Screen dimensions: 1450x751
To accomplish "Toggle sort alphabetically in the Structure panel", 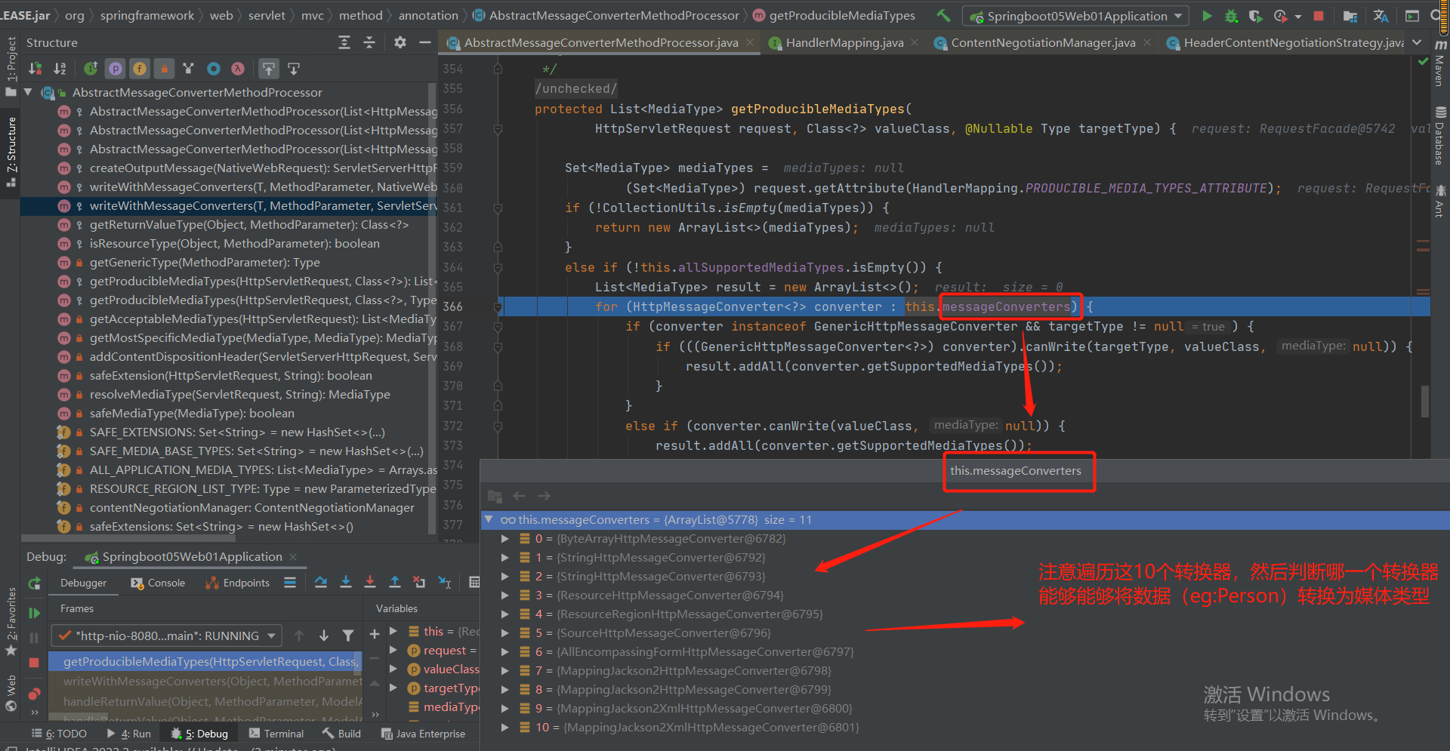I will (60, 69).
